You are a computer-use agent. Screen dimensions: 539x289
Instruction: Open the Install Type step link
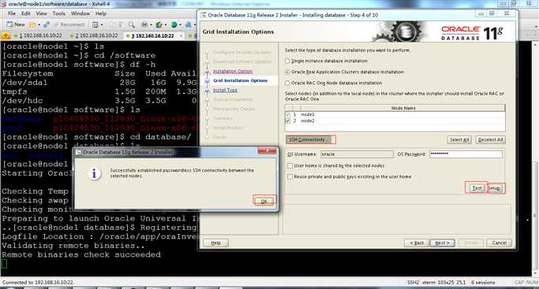tap(225, 90)
